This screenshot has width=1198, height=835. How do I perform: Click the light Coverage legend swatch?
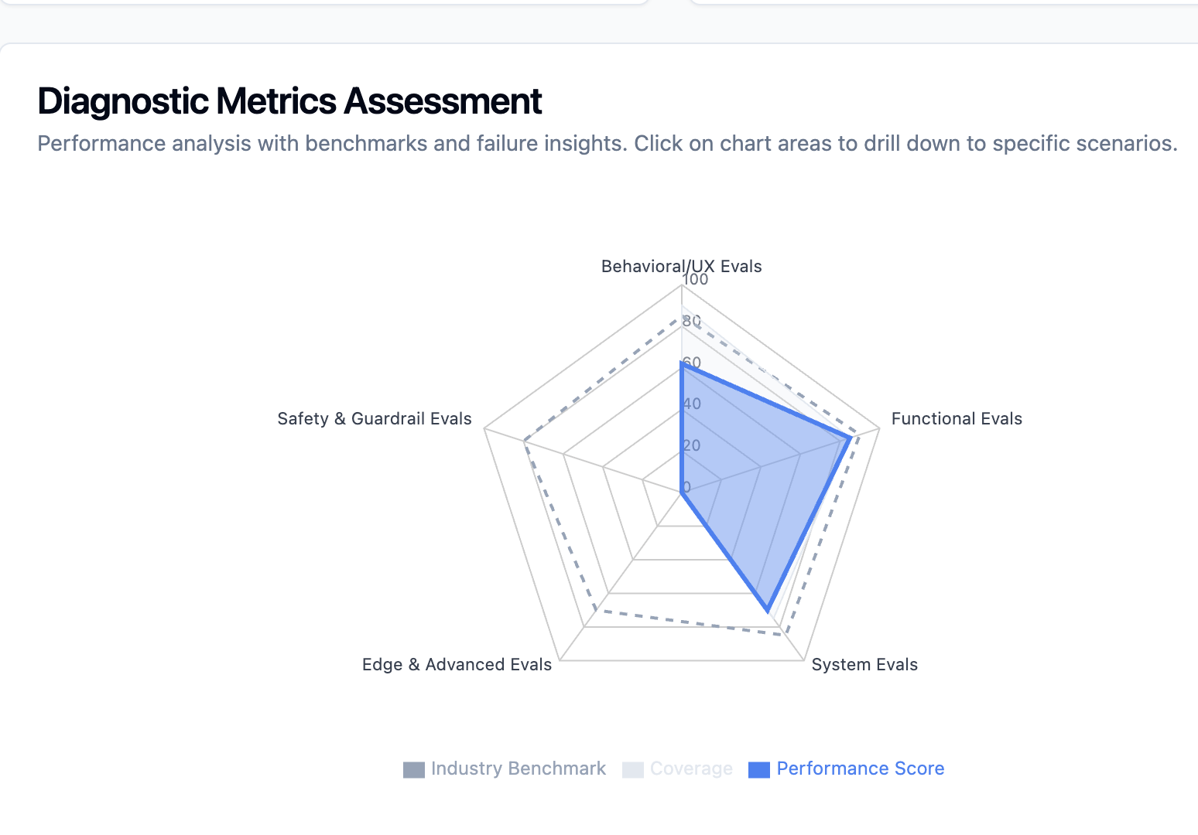[x=632, y=769]
